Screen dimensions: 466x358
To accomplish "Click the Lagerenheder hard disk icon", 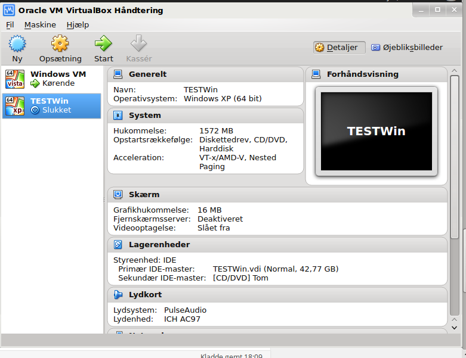I will point(118,245).
